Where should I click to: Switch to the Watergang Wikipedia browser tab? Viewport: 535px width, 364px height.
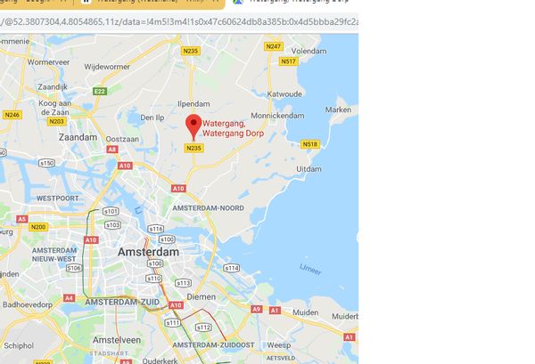pos(150,2)
